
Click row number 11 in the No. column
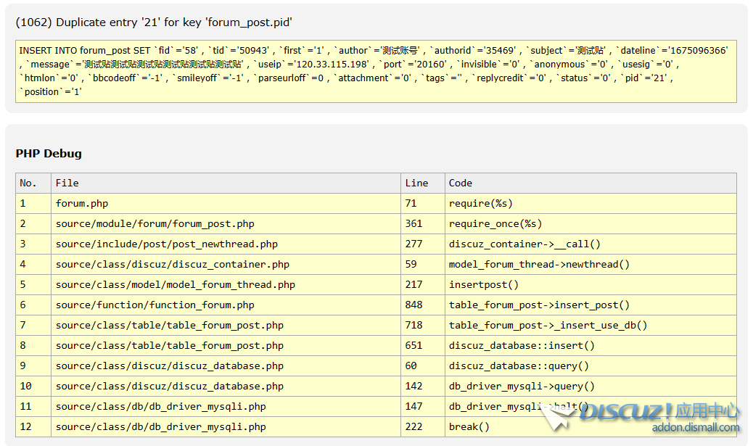point(25,407)
